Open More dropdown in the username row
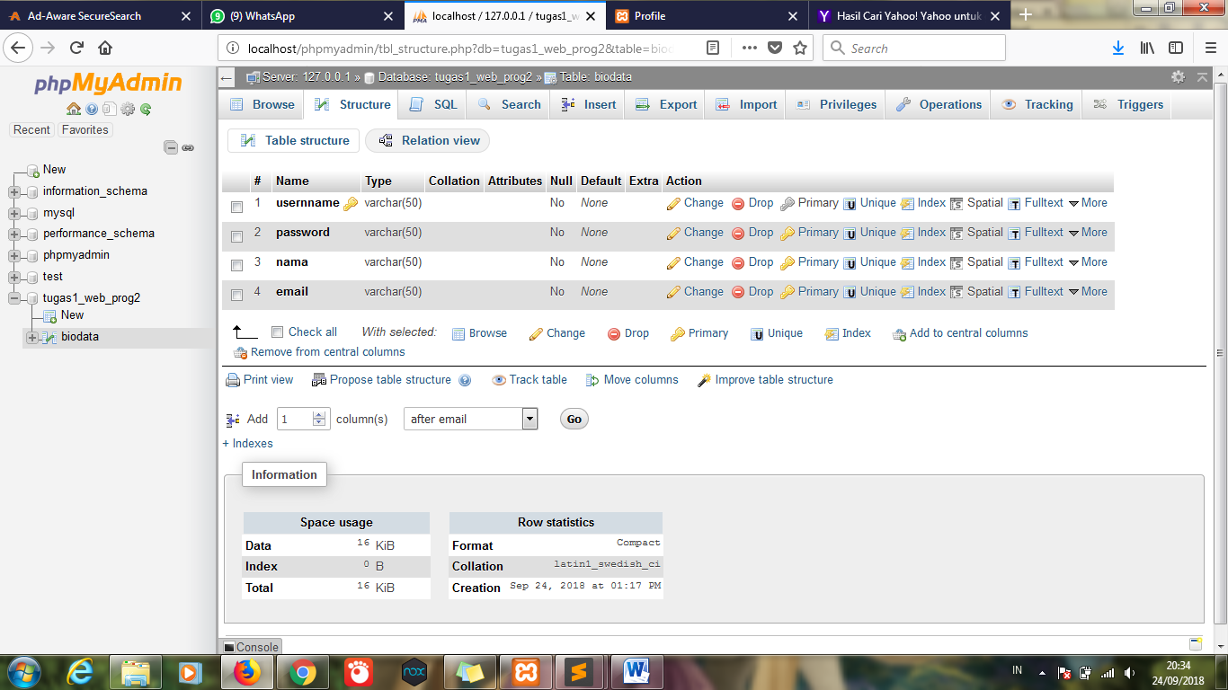The height and width of the screenshot is (690, 1228). pyautogui.click(x=1088, y=203)
